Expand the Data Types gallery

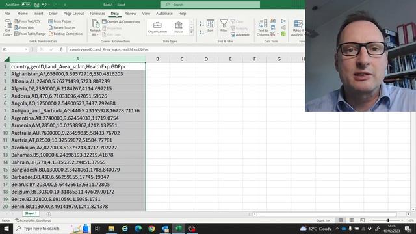coord(192,32)
